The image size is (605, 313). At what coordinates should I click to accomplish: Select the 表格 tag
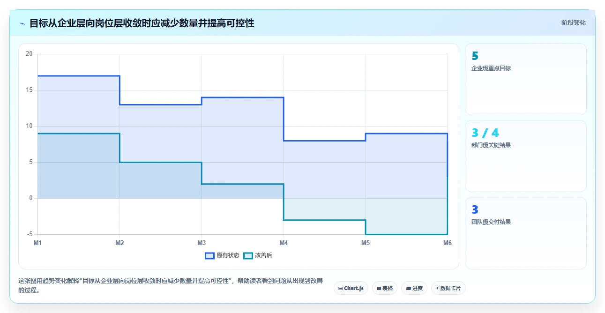(385, 288)
